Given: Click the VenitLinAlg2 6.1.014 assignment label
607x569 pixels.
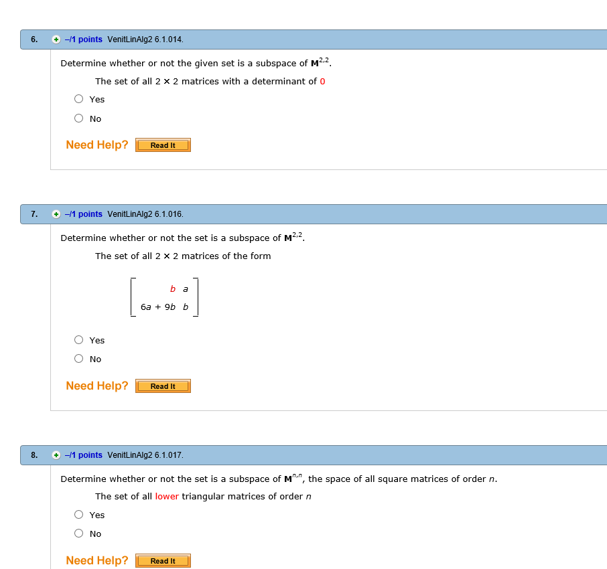Looking at the screenshot, I should pyautogui.click(x=145, y=39).
